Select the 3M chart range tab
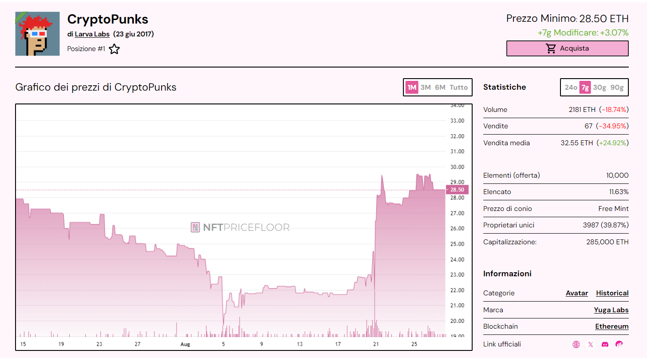The width and height of the screenshot is (647, 358). (x=426, y=87)
